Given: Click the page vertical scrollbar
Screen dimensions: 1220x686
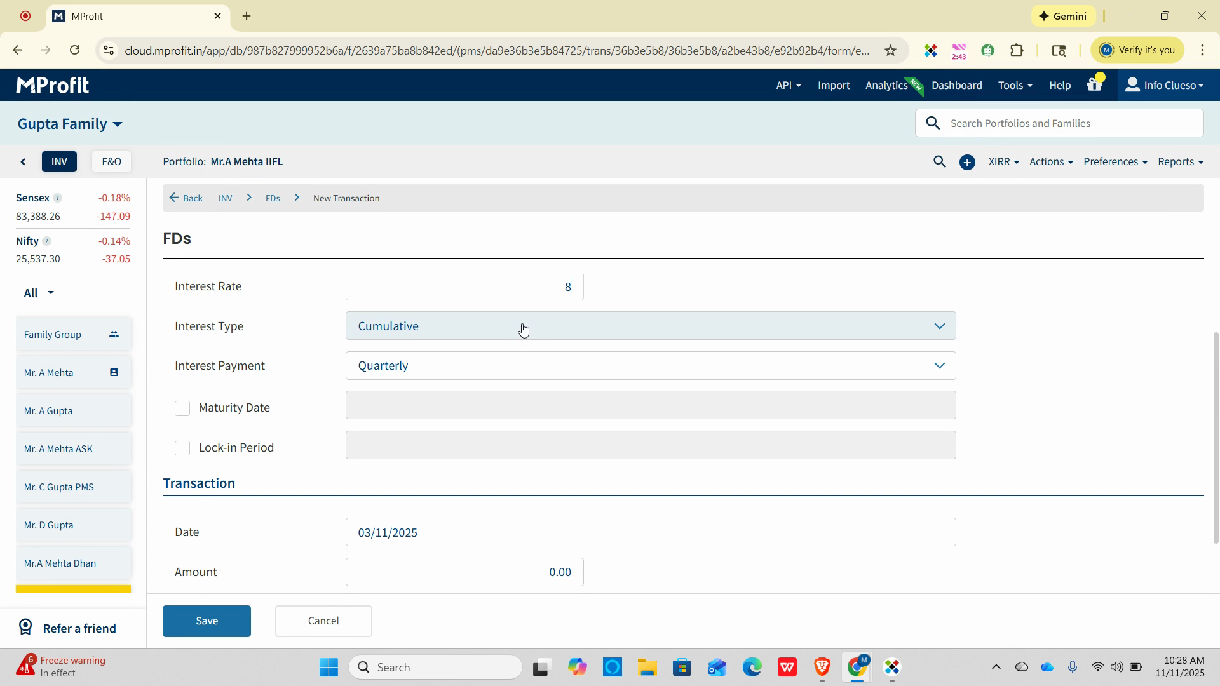Looking at the screenshot, I should [1216, 438].
